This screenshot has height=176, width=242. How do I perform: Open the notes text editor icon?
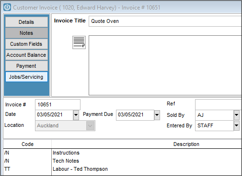[x=79, y=42]
